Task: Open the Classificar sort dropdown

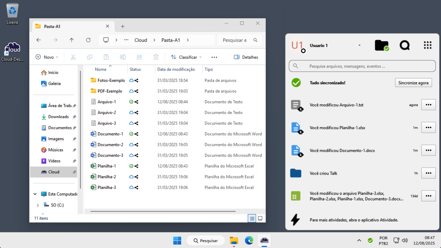Action: (x=186, y=57)
